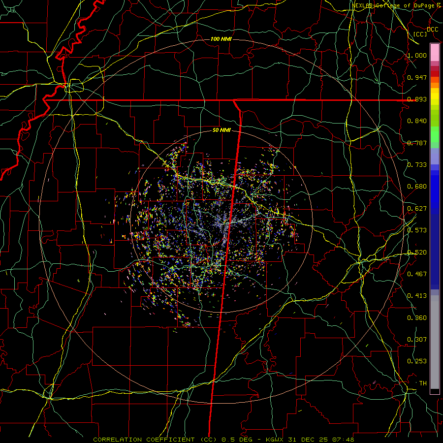Viewport: 443px width, 443px height.
Task: Pick the orange color bar segment
Action: [435, 85]
